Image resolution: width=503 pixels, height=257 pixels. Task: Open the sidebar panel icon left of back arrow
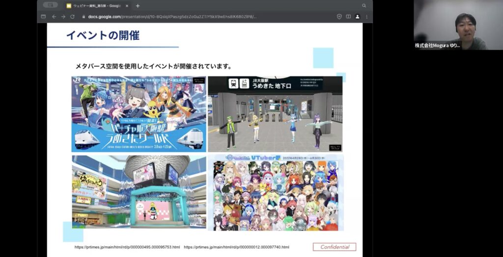(44, 17)
